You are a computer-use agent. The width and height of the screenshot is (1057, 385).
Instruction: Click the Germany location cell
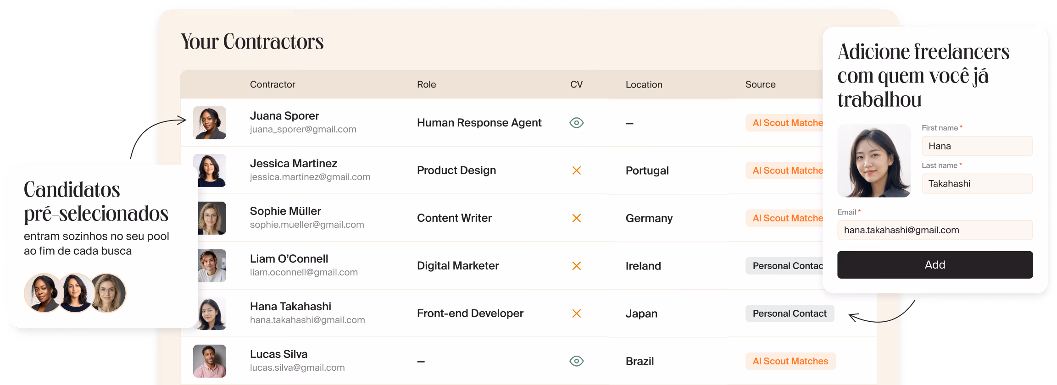(649, 218)
